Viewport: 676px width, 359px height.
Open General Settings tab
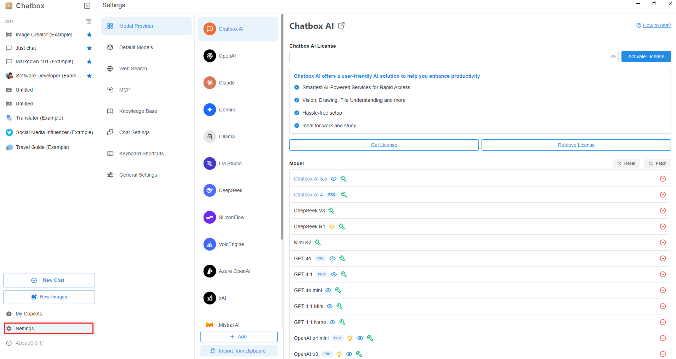click(x=146, y=175)
